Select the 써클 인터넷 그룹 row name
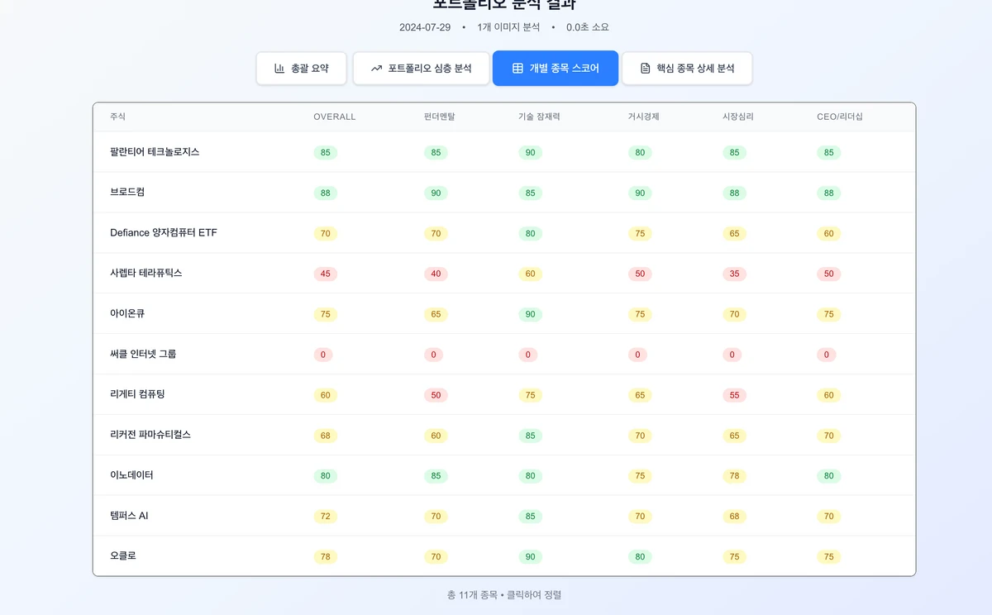Viewport: 992px width, 615px height. (x=143, y=354)
